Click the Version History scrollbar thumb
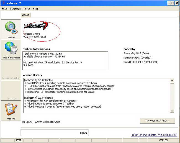The height and width of the screenshot is (143, 180). 172,83
